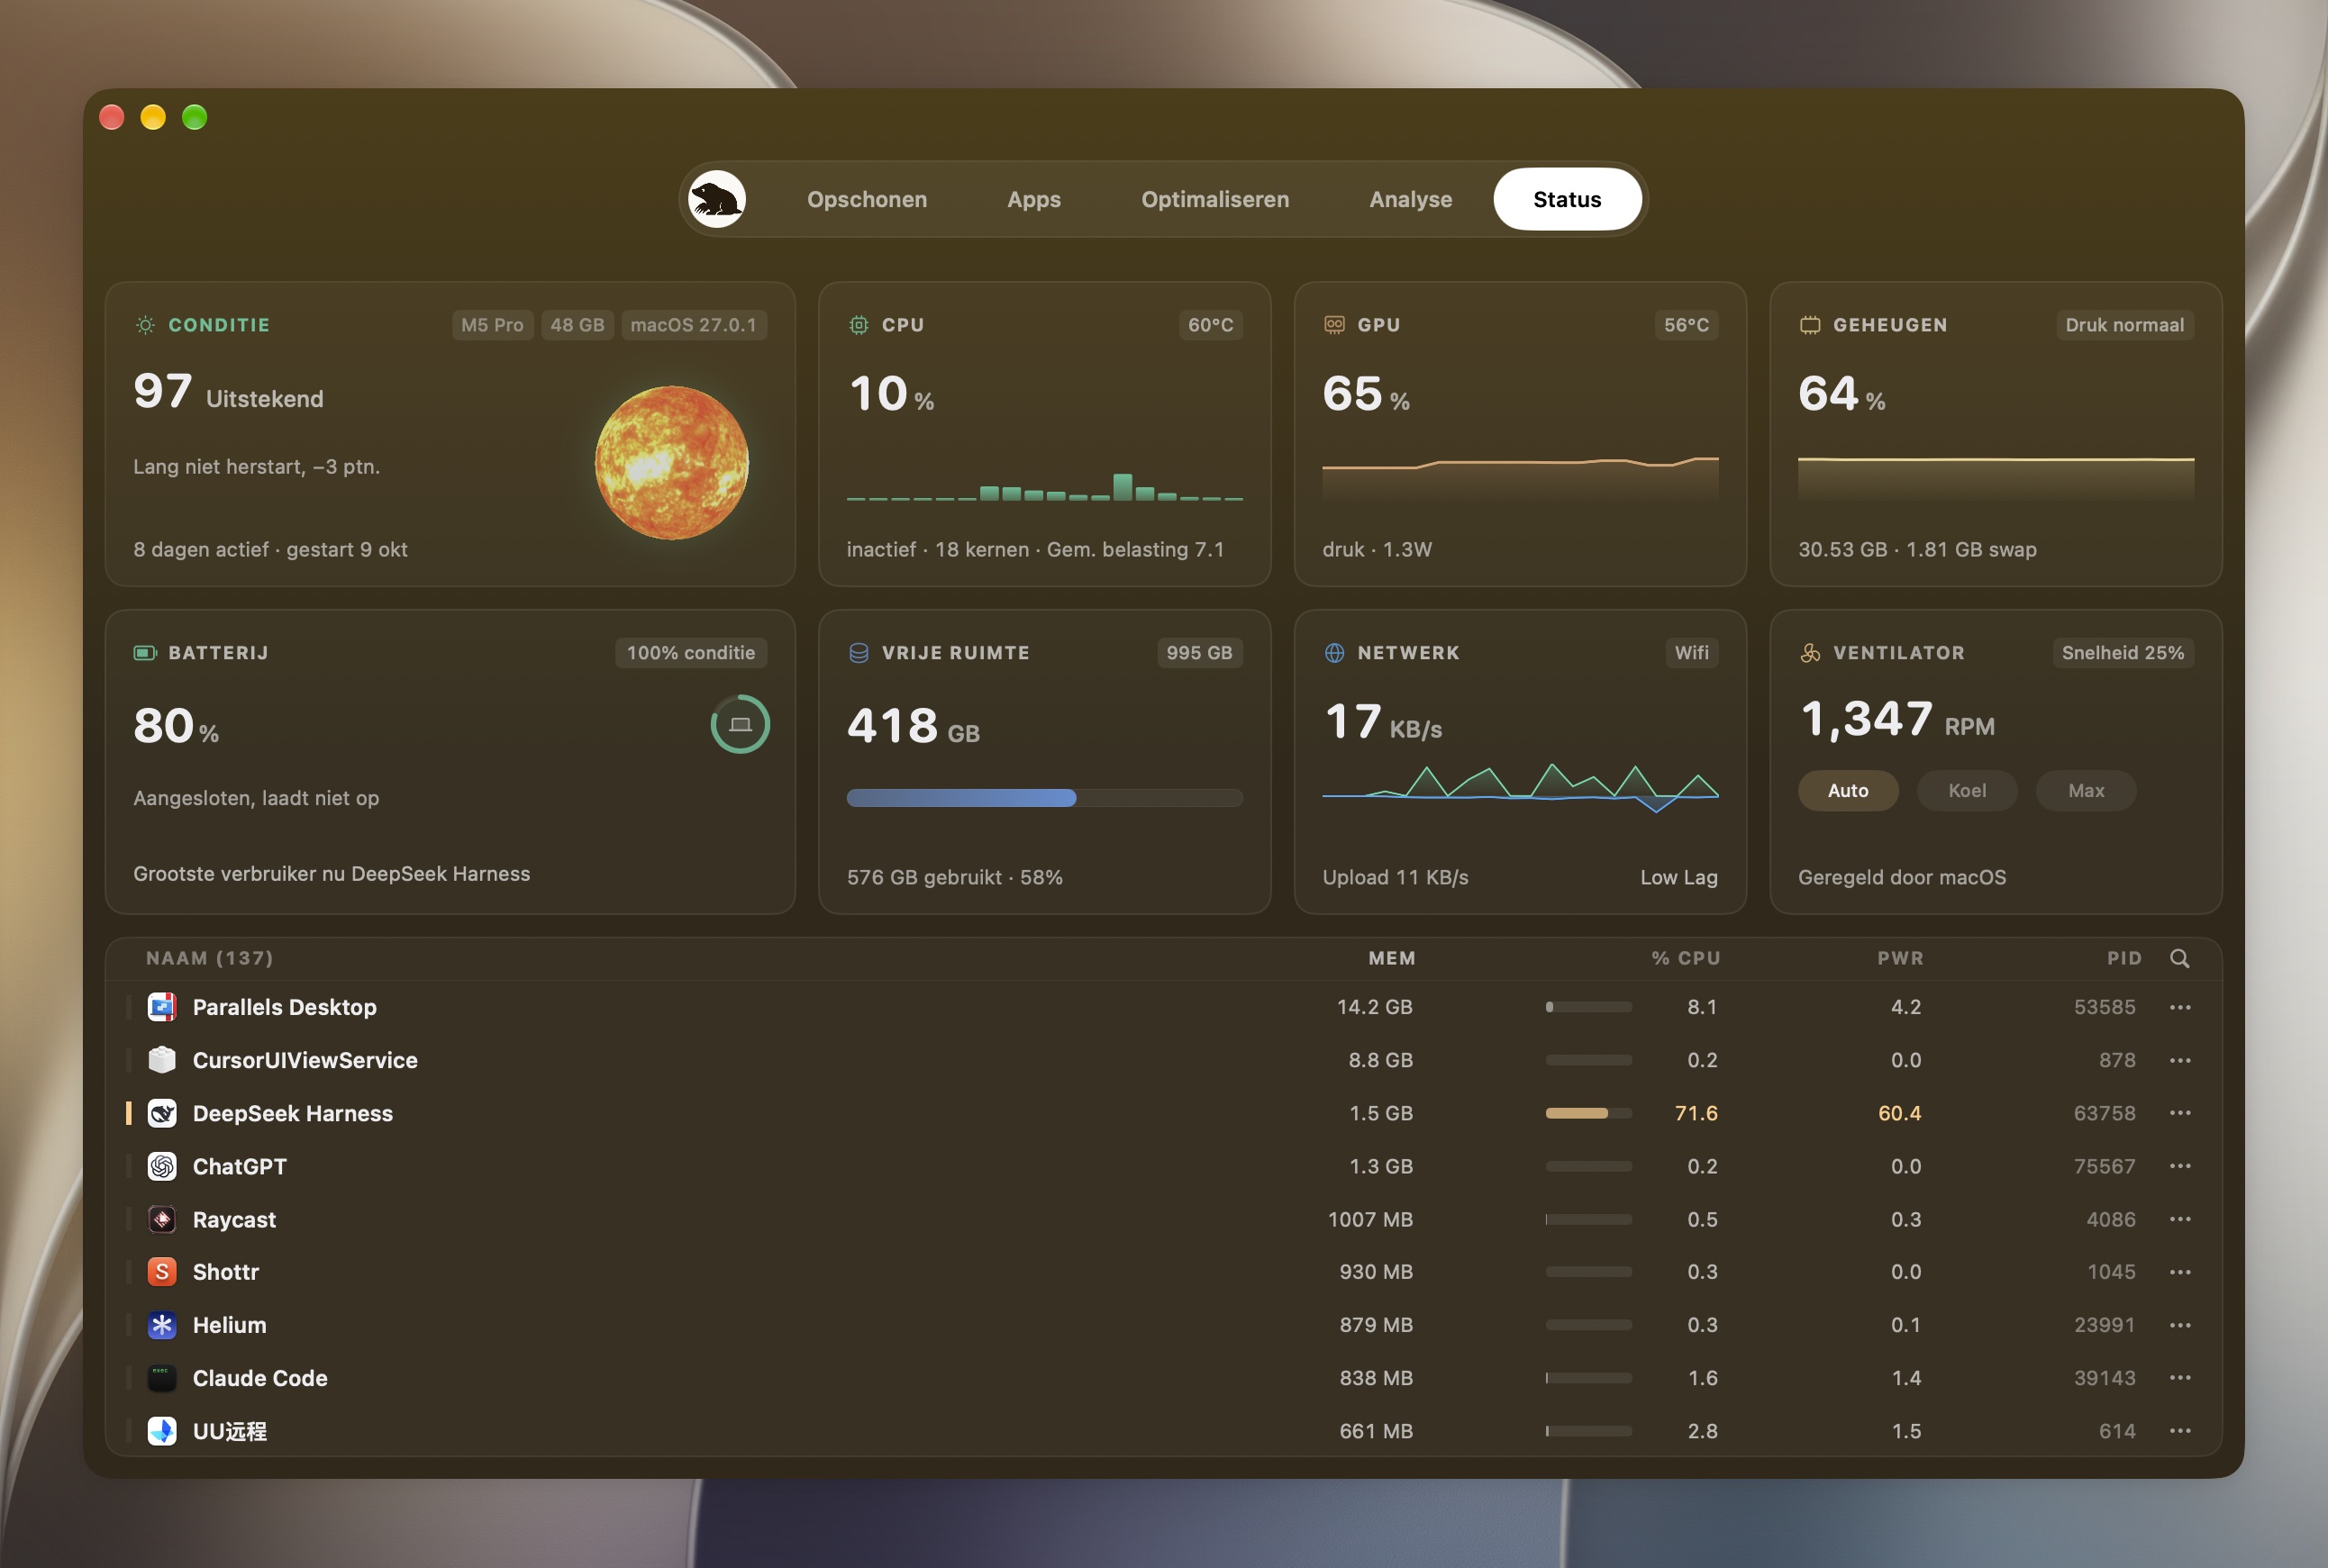Image resolution: width=2328 pixels, height=1568 pixels.
Task: Click the UU远程 app icon
Action: tap(162, 1431)
